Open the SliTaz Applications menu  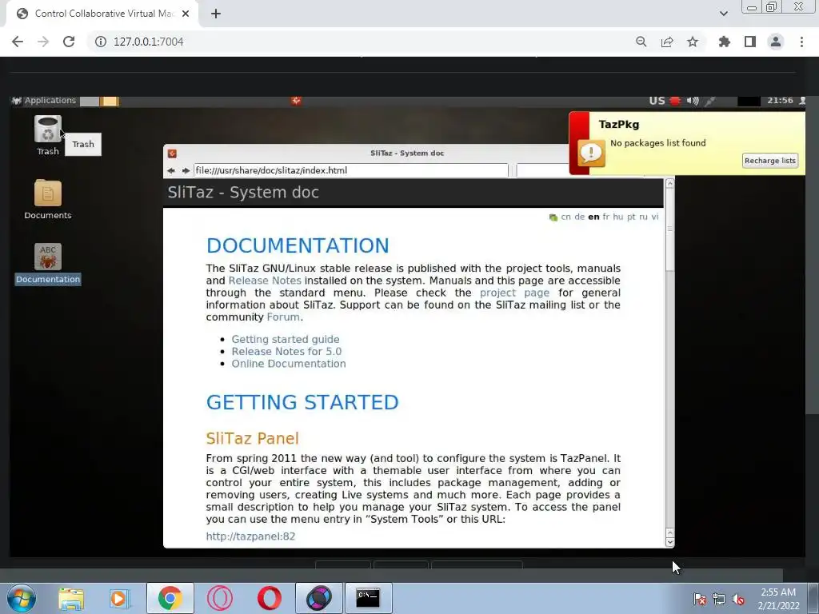tap(44, 100)
